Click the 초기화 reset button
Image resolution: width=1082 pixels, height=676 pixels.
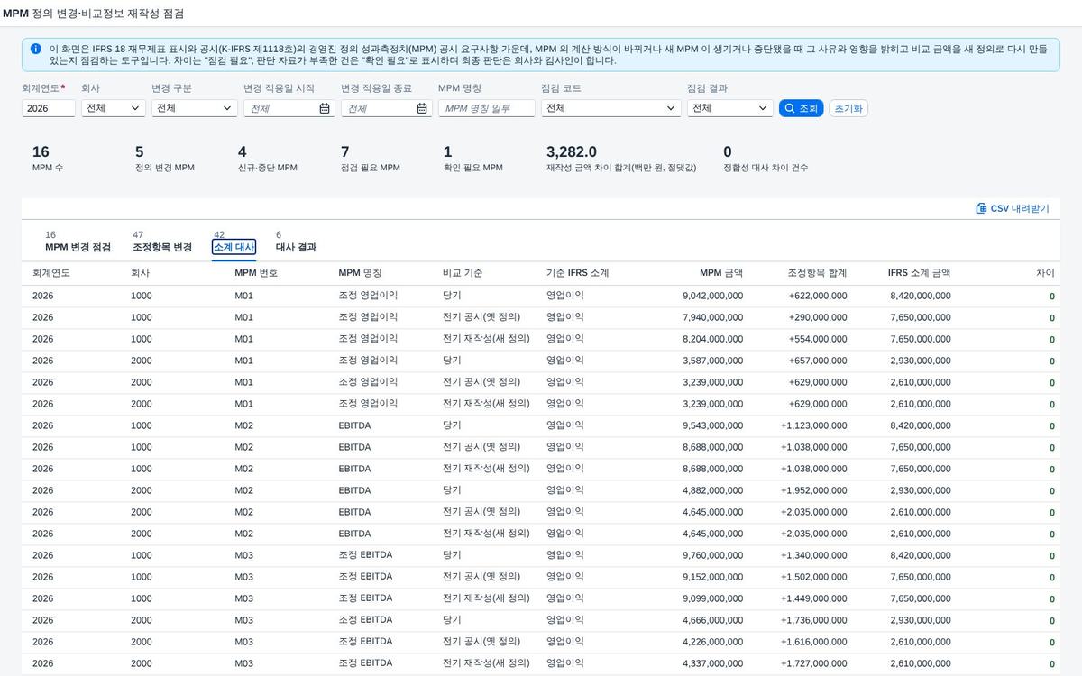click(x=848, y=108)
